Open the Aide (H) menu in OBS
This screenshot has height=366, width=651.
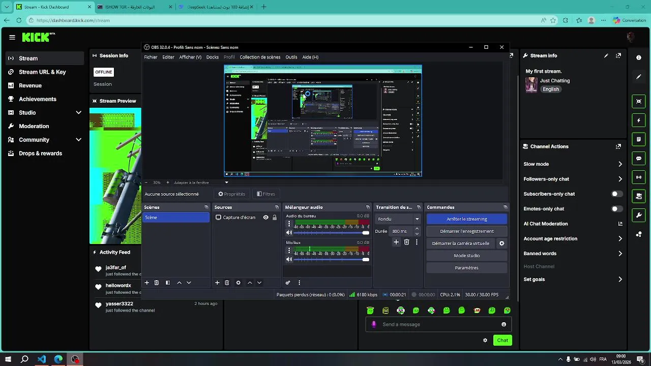pyautogui.click(x=310, y=57)
